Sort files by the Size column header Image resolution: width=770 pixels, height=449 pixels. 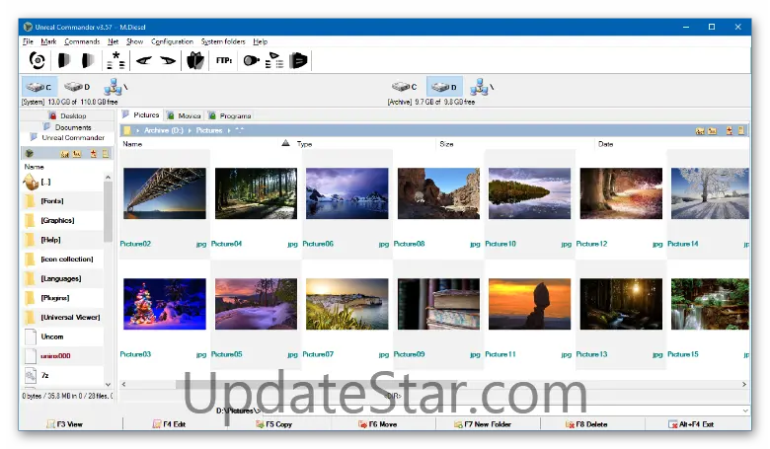click(x=446, y=144)
